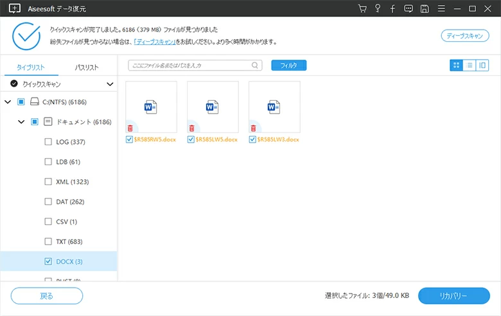Check the XML (1323) checkbox

pyautogui.click(x=48, y=182)
